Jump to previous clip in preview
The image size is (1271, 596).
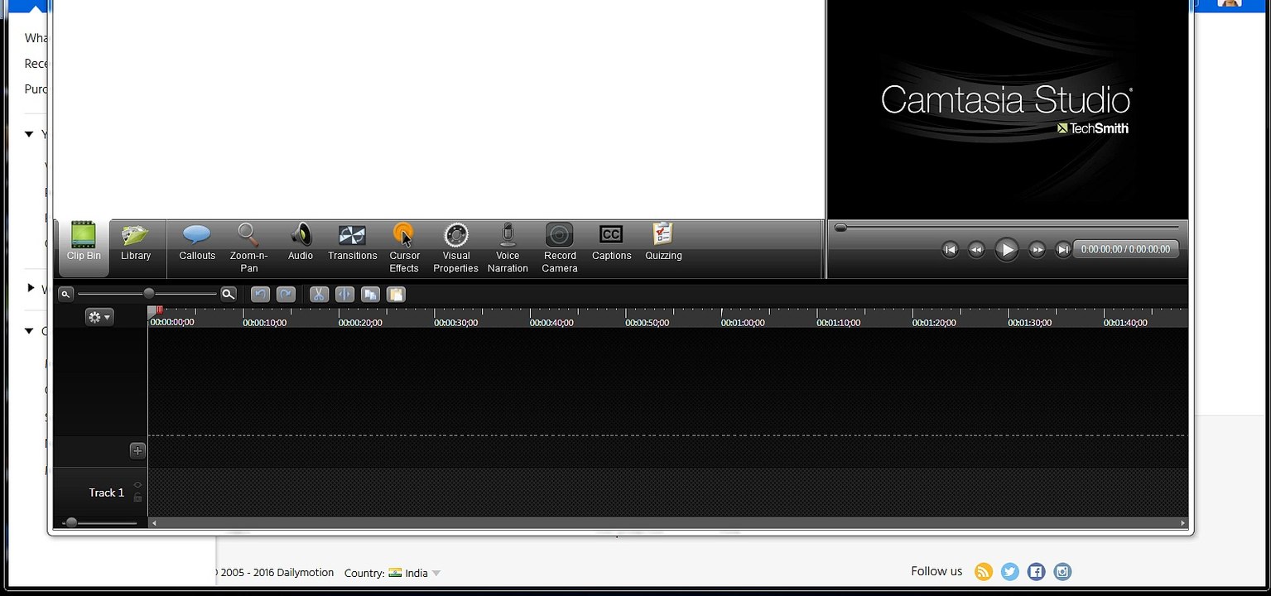951,249
